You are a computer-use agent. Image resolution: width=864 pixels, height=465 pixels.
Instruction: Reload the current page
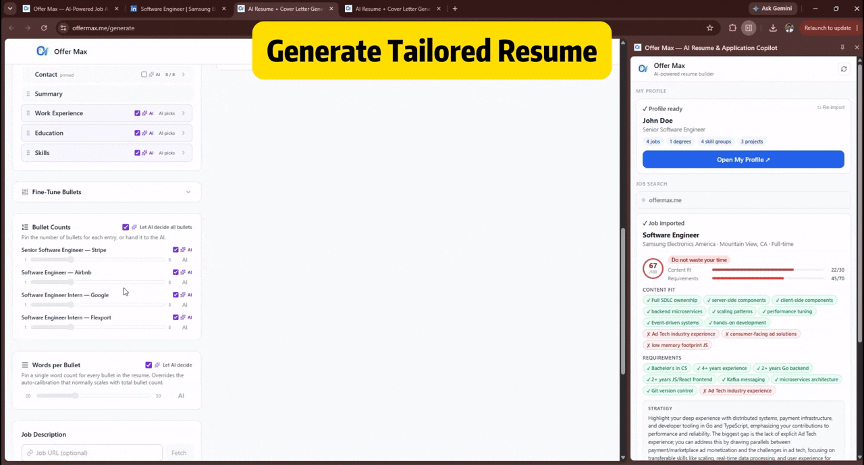(x=44, y=28)
